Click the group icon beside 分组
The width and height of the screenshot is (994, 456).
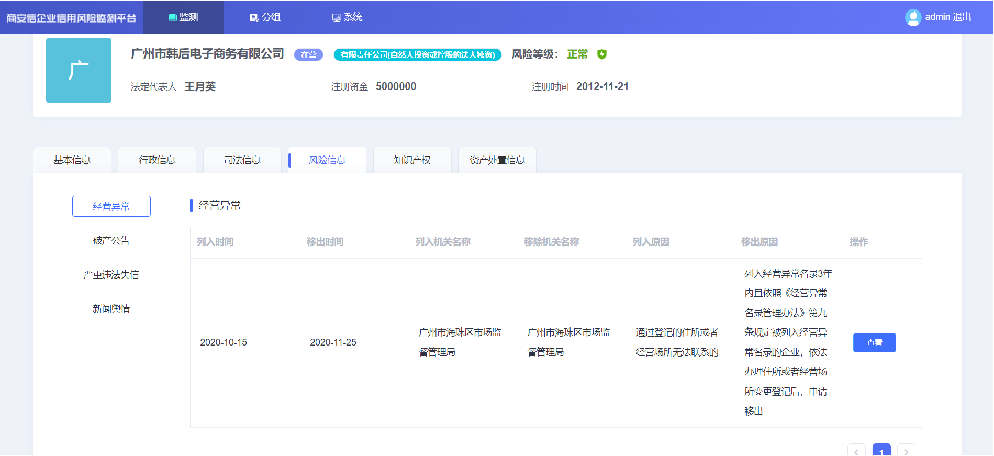[x=254, y=17]
